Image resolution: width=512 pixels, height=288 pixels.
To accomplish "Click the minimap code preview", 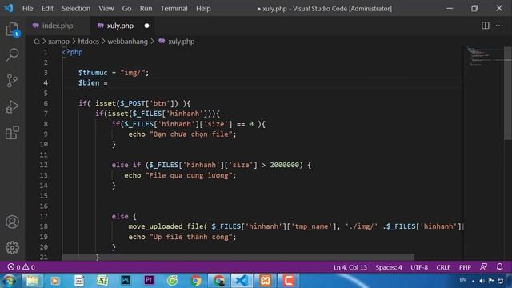I will pos(484,56).
